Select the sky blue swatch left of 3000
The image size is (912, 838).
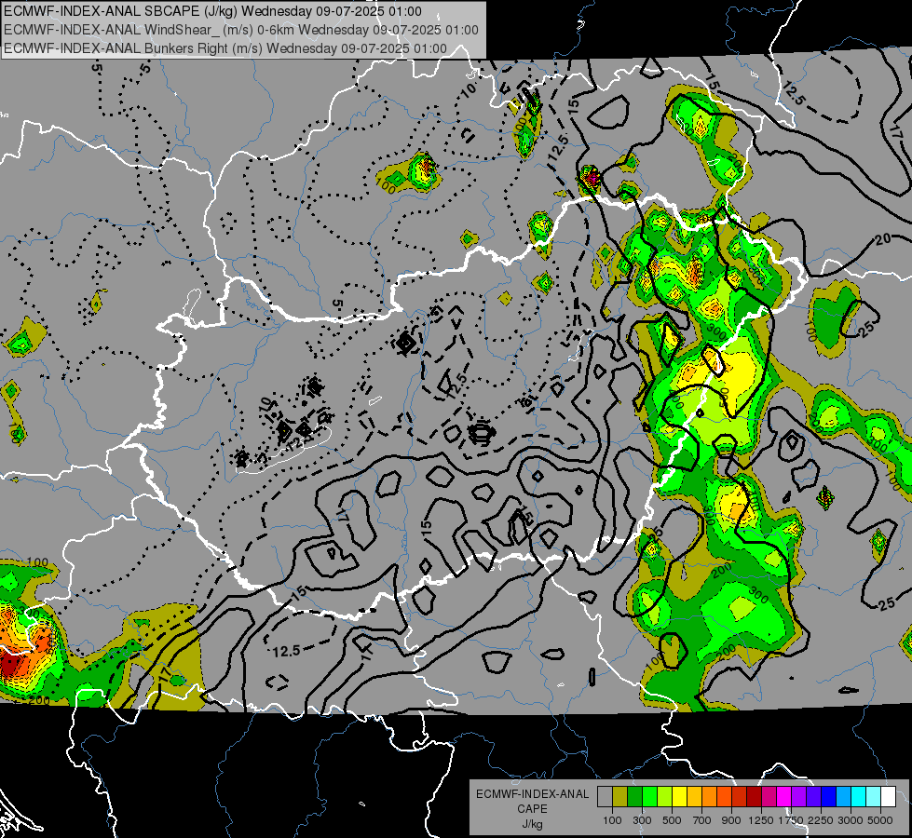[844, 797]
